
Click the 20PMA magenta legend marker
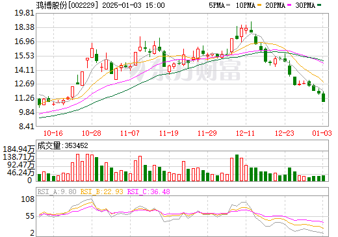click(289, 5)
